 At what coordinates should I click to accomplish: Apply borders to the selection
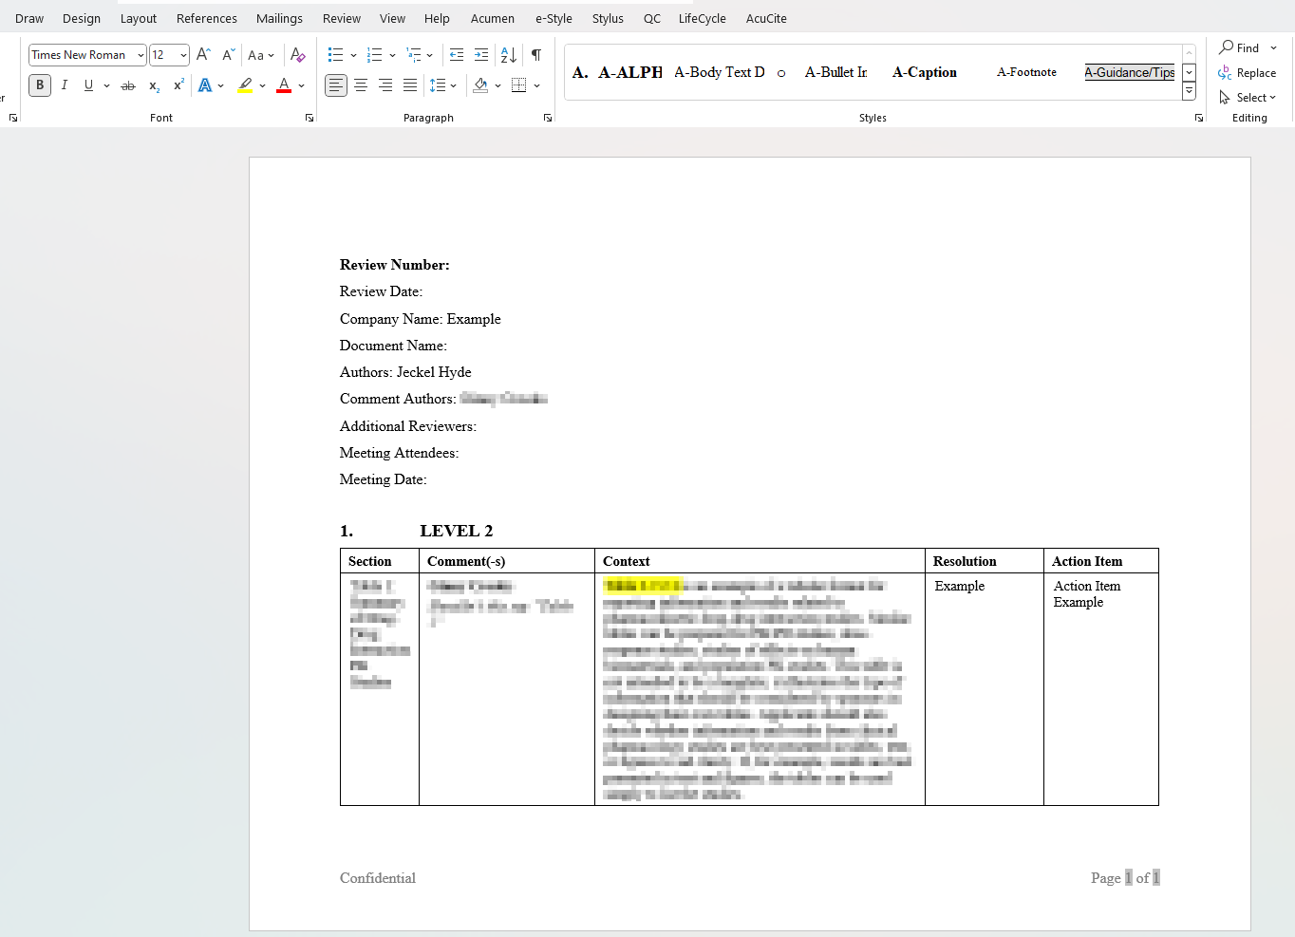pyautogui.click(x=518, y=85)
